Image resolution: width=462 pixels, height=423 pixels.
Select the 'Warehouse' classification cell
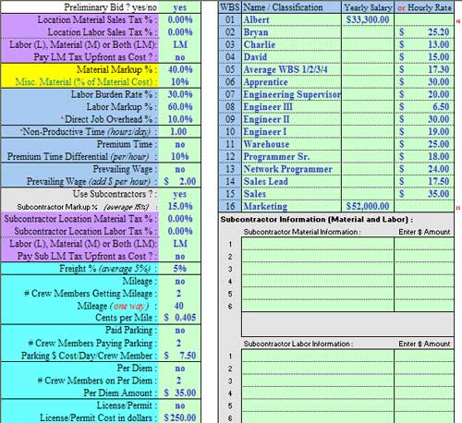(291, 144)
